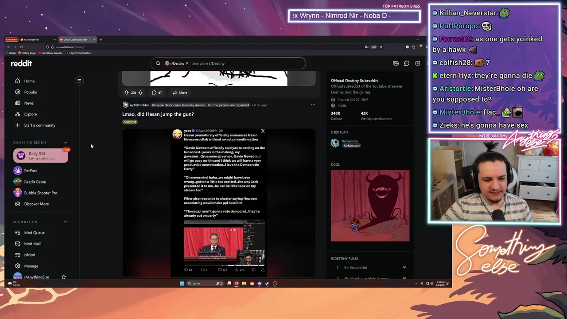
Task: Collapse the Moderation section
Action: click(x=65, y=222)
